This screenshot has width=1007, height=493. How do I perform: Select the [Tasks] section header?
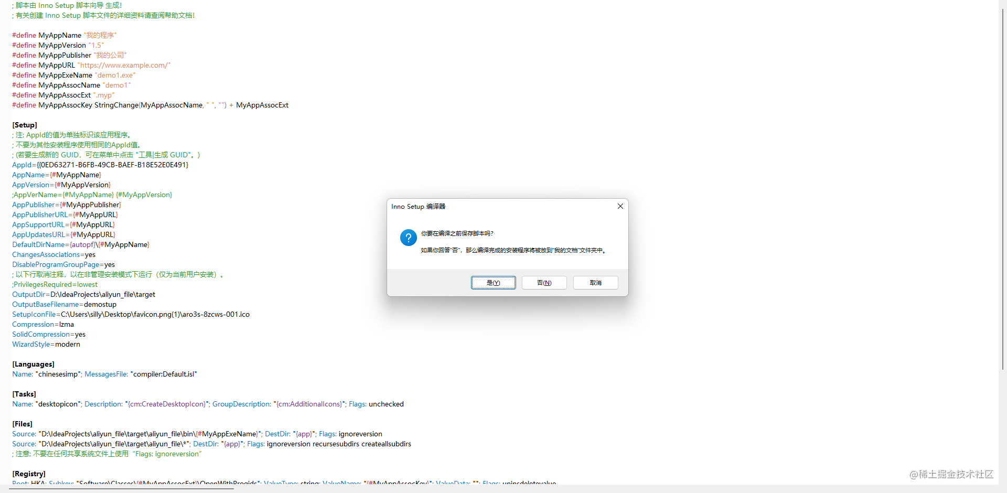click(x=24, y=394)
